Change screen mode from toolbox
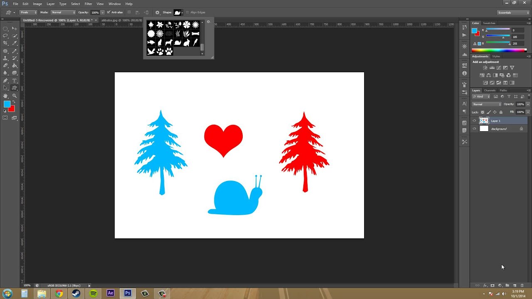Viewport: 532px width, 299px height. (x=14, y=118)
